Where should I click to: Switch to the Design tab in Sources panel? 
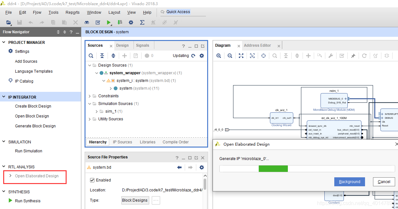click(122, 45)
